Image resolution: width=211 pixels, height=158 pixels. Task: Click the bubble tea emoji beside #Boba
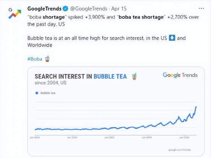pos(47,59)
